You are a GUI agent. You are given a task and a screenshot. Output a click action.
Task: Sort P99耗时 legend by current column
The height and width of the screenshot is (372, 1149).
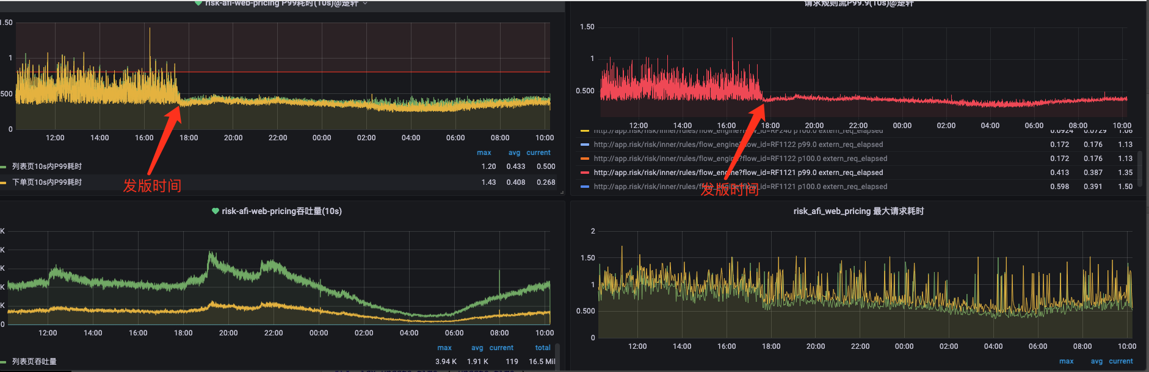point(538,152)
